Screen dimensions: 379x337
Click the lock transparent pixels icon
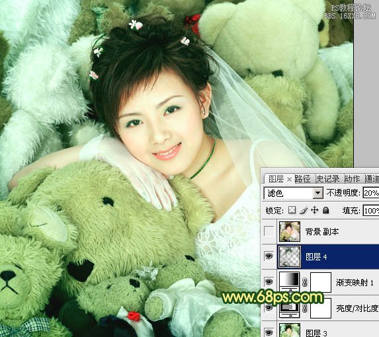click(x=292, y=210)
